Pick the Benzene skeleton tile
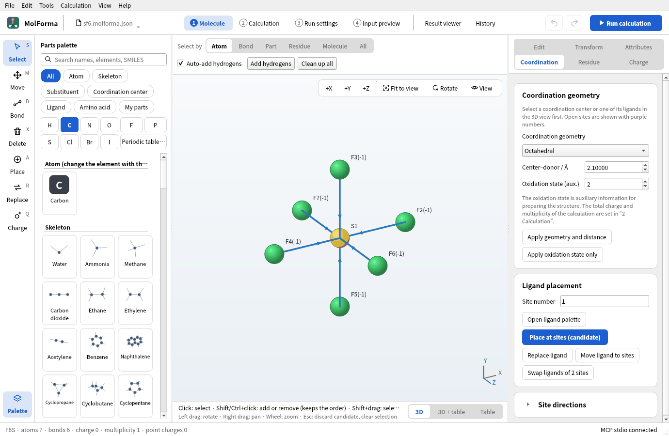This screenshot has height=436, width=669. point(97,350)
